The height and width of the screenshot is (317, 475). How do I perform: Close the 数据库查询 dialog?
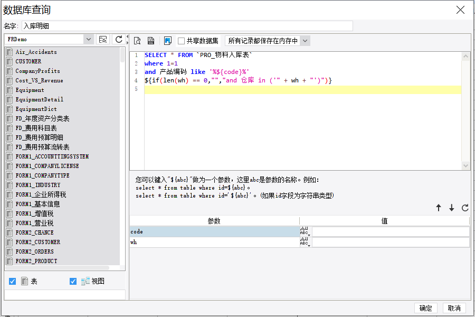pos(460,10)
